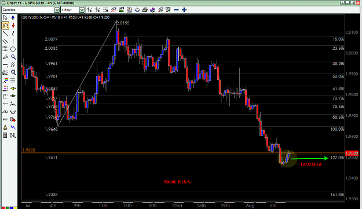Viewport: 362px width, 209px height.
Task: Select the arrow pointer tool
Action: point(5,18)
